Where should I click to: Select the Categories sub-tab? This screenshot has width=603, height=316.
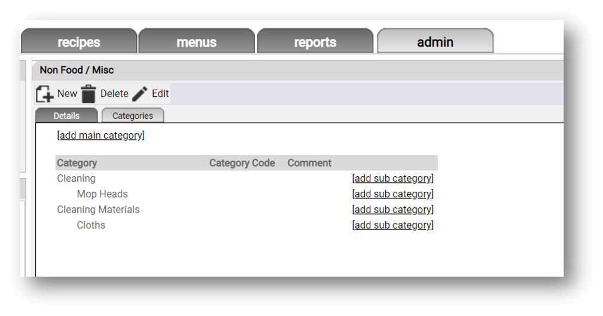(x=133, y=115)
